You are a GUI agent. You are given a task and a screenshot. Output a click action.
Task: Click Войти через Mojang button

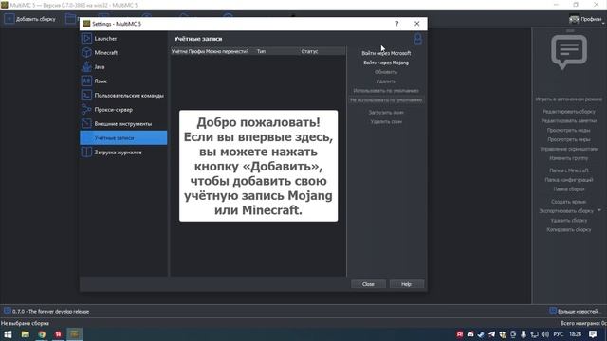386,63
